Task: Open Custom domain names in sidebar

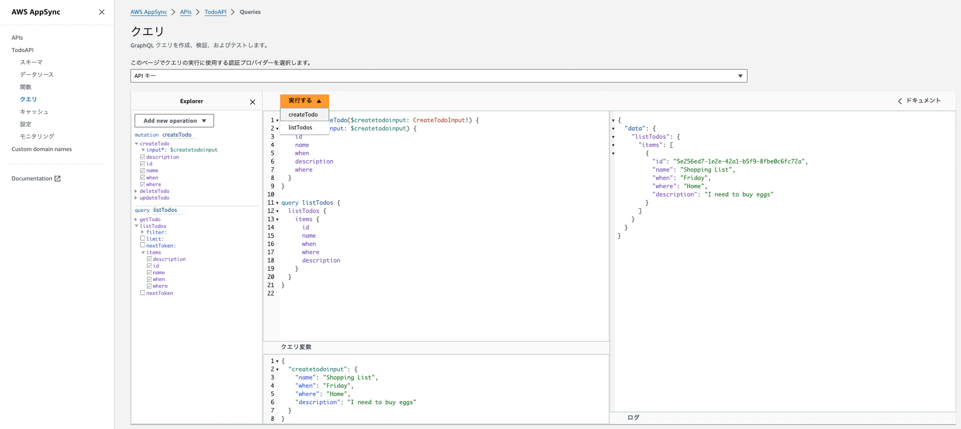Action: click(x=42, y=149)
